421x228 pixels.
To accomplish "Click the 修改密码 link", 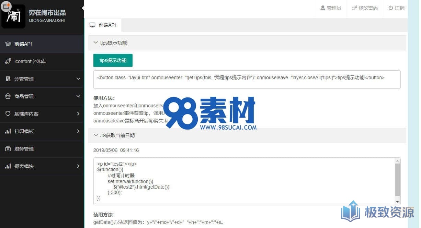I will tap(365, 8).
